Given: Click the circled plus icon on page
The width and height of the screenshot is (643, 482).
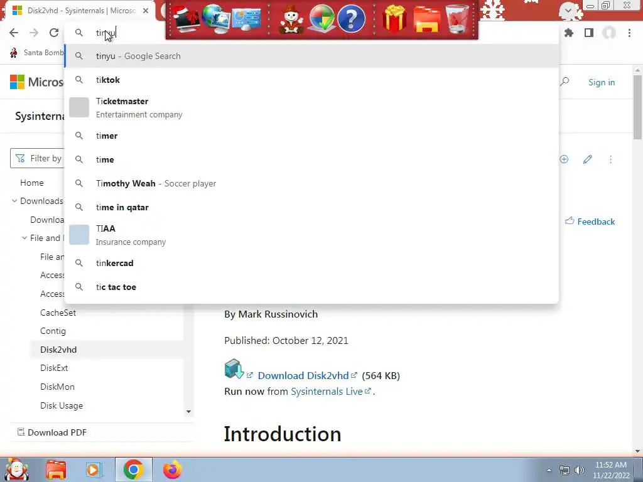Looking at the screenshot, I should [564, 159].
